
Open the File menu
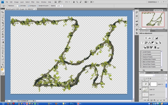(x=7, y=2)
